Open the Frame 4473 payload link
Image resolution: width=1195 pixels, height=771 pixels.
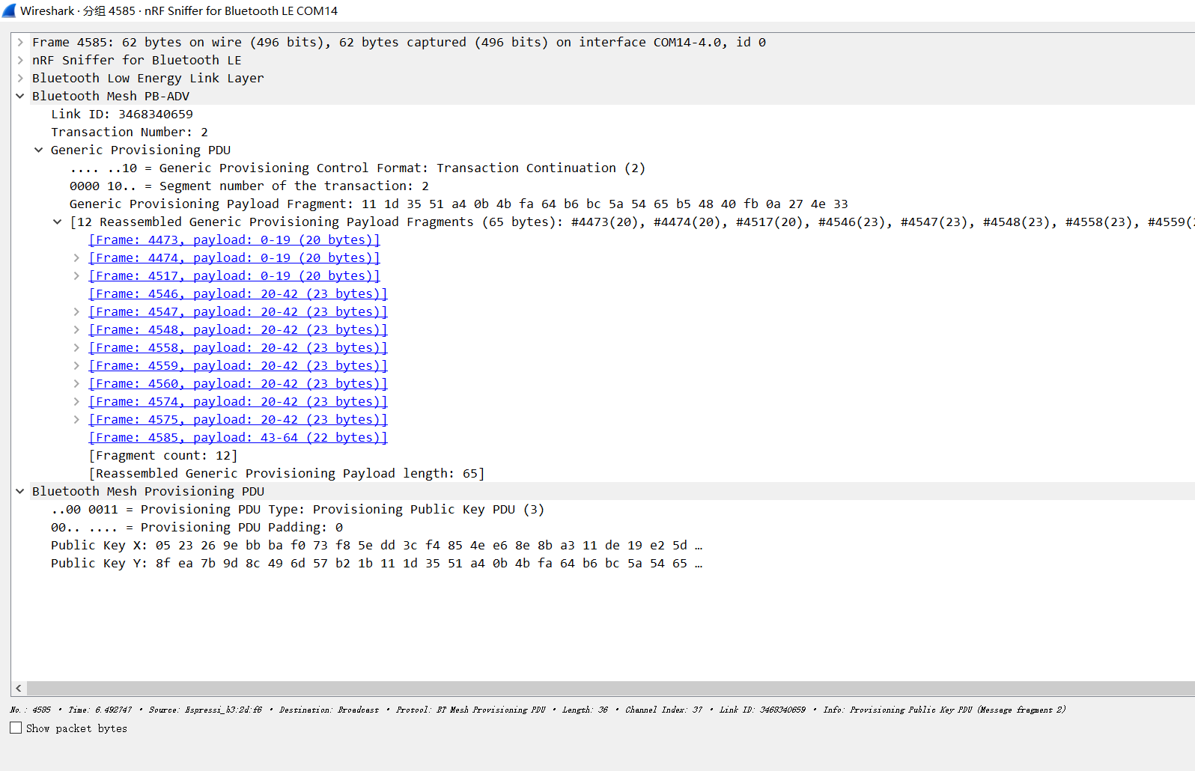(x=234, y=240)
